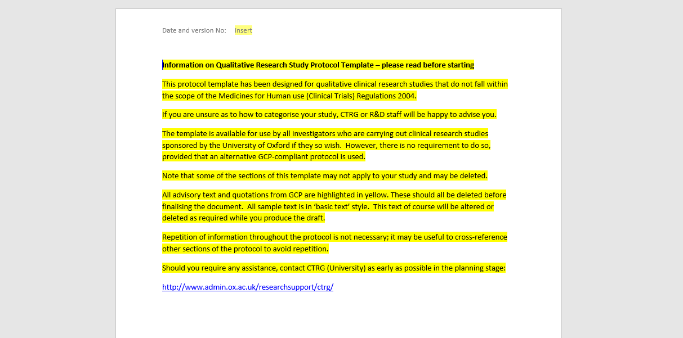Click the paragraph starting 'Repetition of information throughout'
The width and height of the screenshot is (683, 338).
334,243
